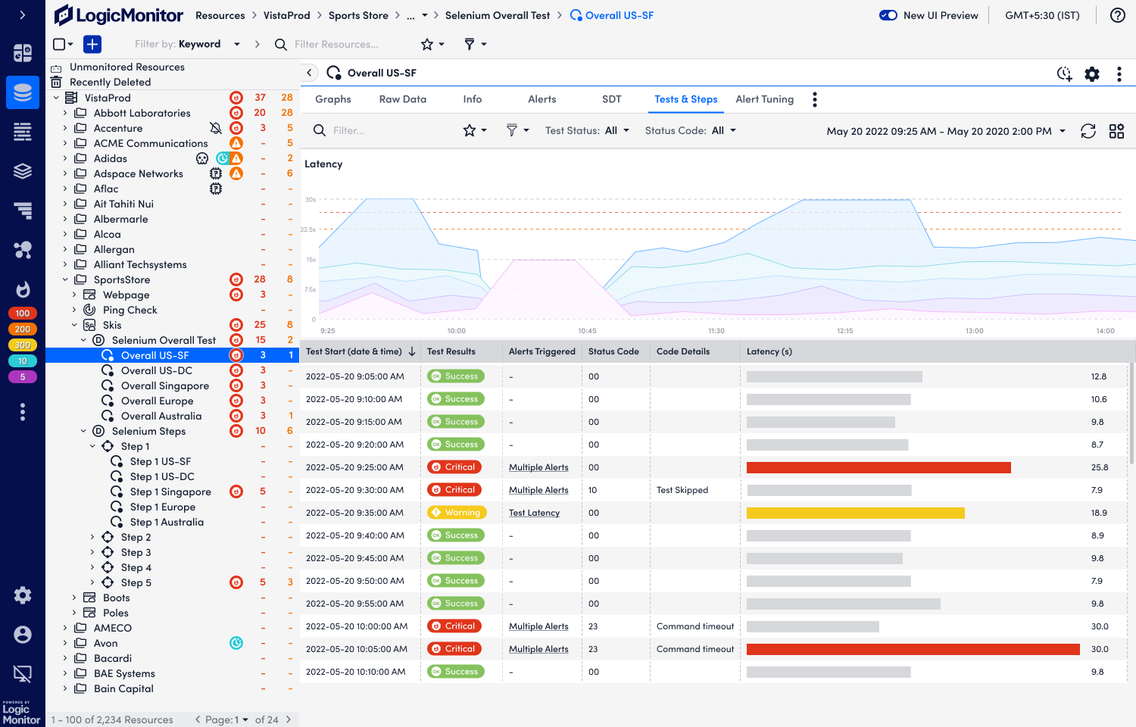Open resource tree favorites star menu

[x=432, y=44]
